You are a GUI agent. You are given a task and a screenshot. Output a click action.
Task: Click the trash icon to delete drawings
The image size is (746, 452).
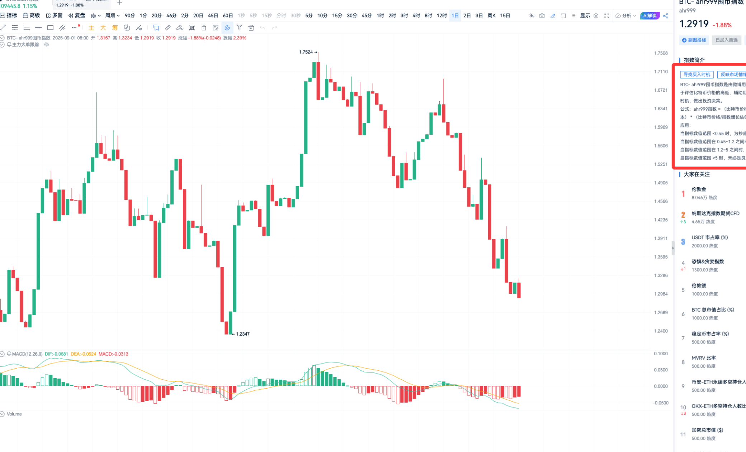(x=251, y=28)
